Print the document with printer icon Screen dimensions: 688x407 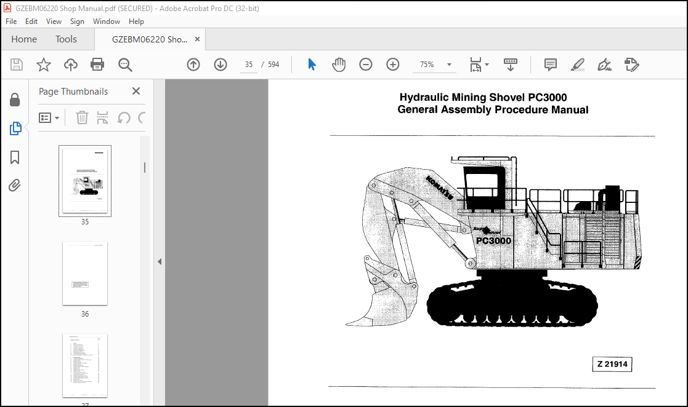click(97, 65)
